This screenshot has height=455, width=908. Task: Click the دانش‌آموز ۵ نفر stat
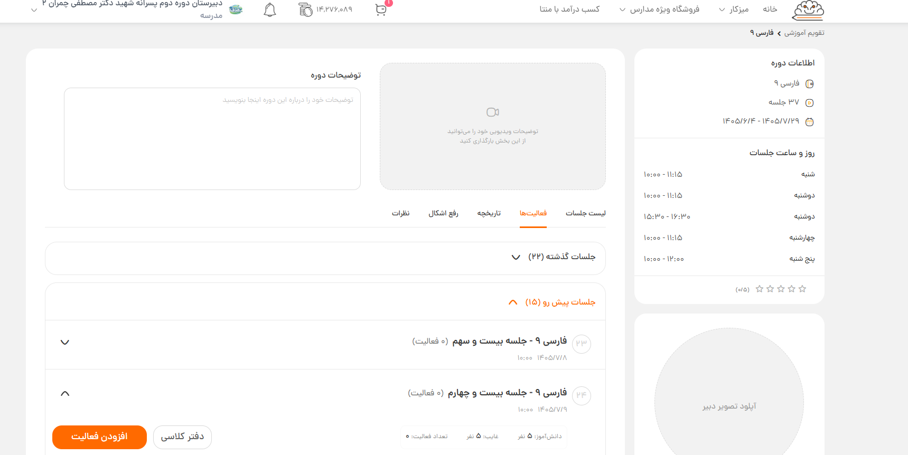[x=539, y=437]
